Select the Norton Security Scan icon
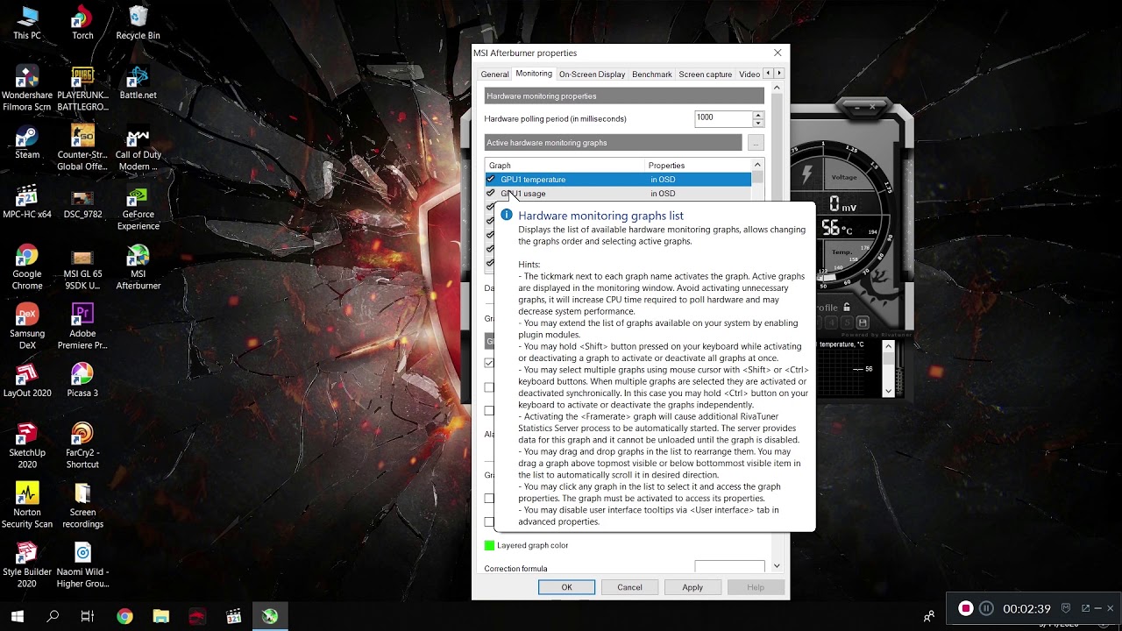The height and width of the screenshot is (631, 1122). tap(27, 507)
